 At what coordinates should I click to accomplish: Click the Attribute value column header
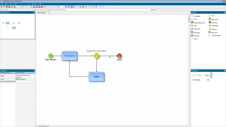(x=25, y=73)
